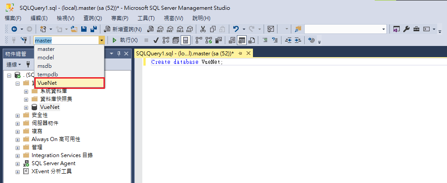The width and height of the screenshot is (447, 183).
Task: Open the 檔案(F) menu
Action: click(13, 18)
